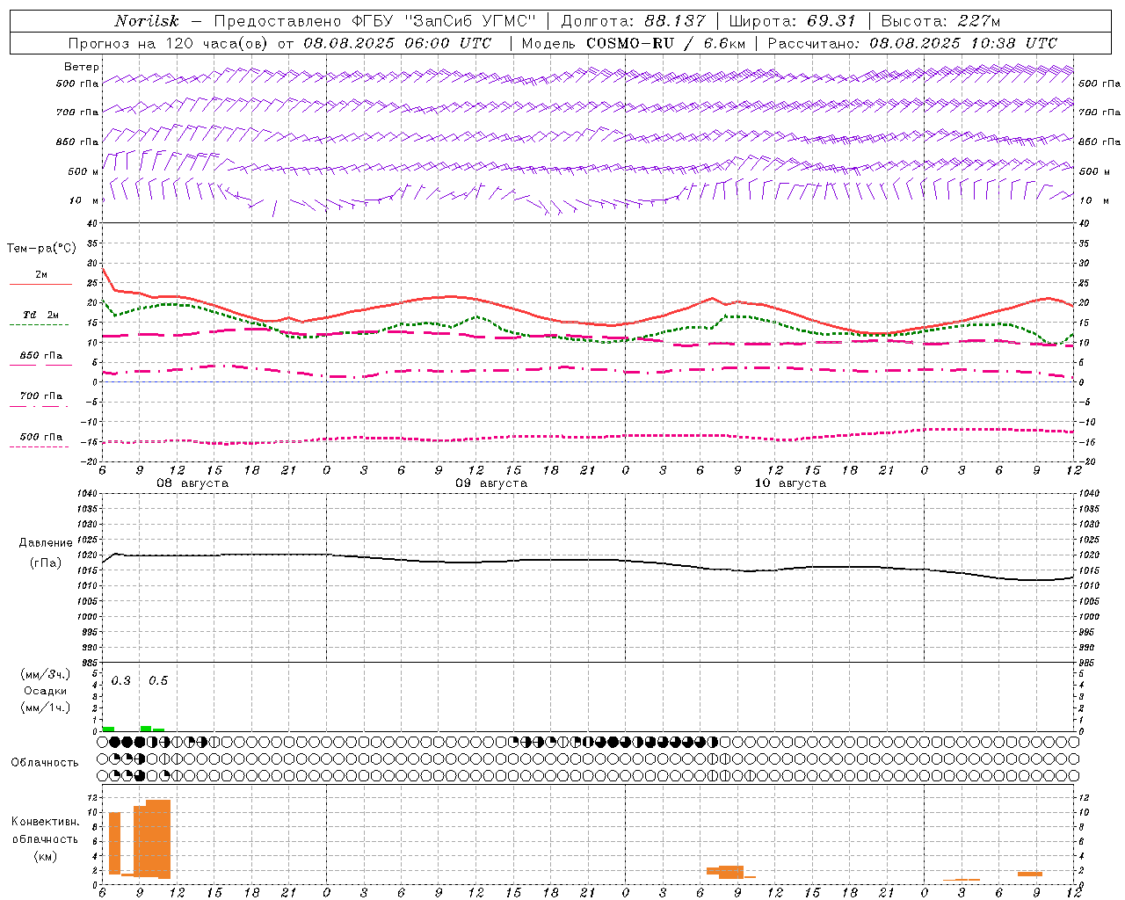The width and height of the screenshot is (1125, 900).
Task: Click the Ветер wind panel label
Action: click(x=82, y=67)
